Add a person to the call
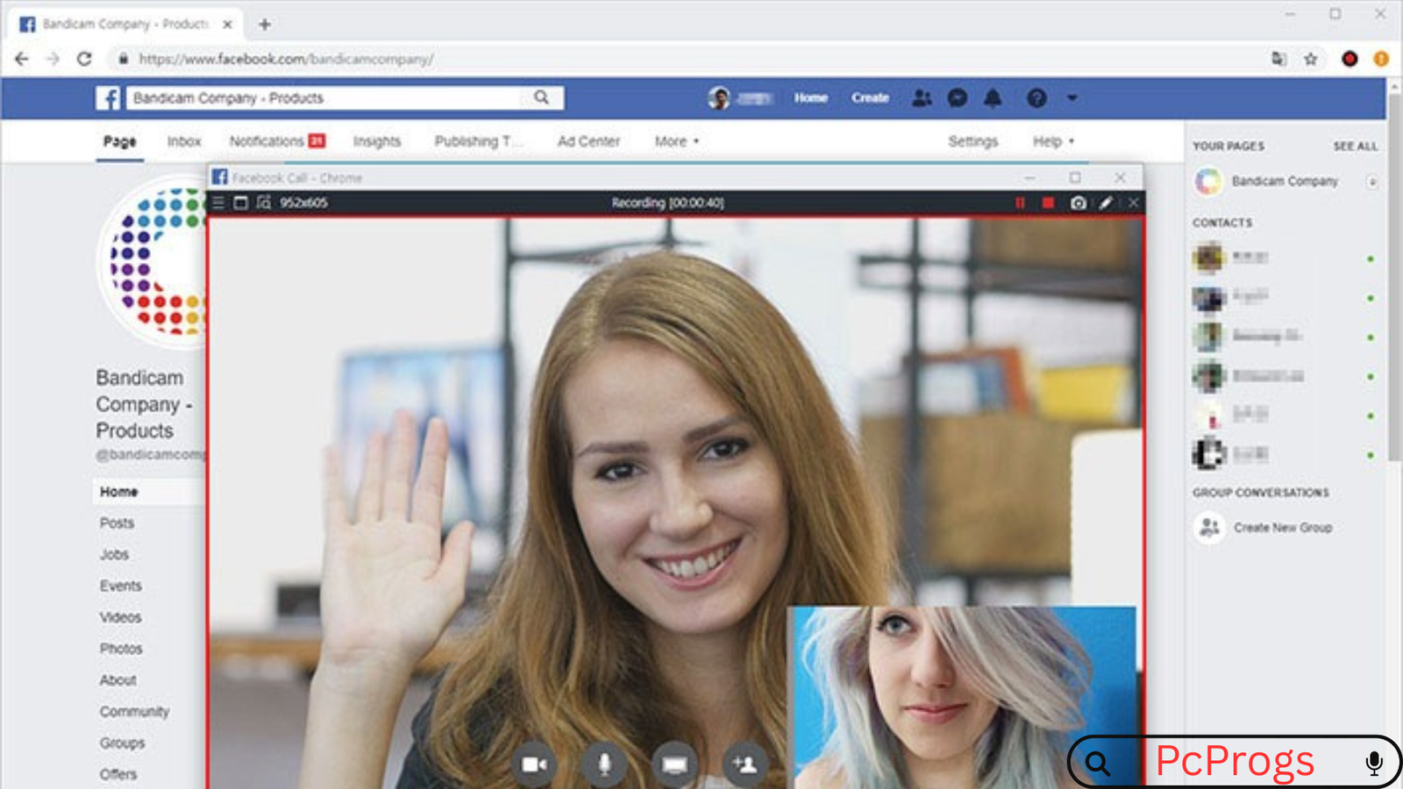This screenshot has width=1403, height=789. coord(744,764)
